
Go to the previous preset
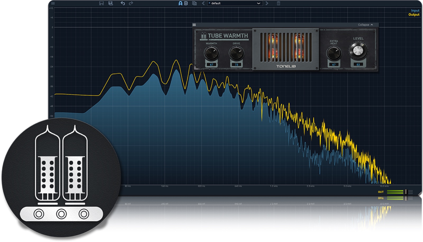pos(203,3)
